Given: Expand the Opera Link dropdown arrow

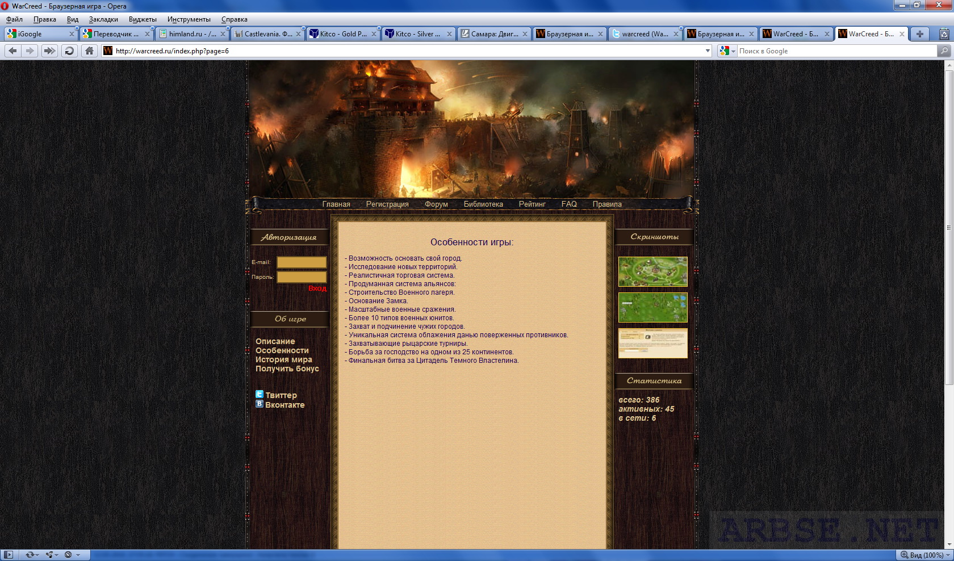Looking at the screenshot, I should point(37,555).
